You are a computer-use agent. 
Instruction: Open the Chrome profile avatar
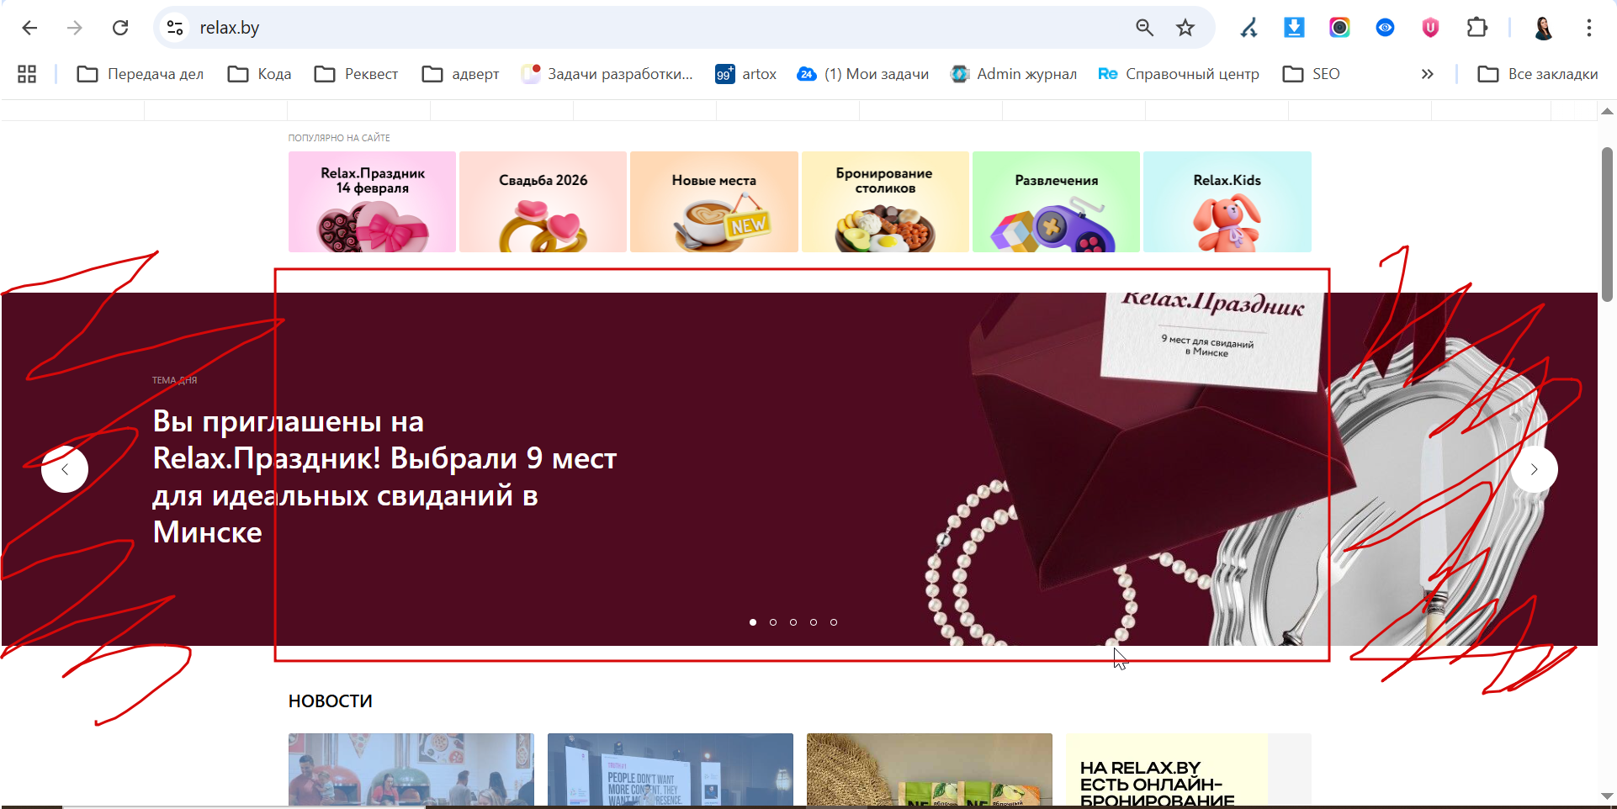[x=1543, y=28]
